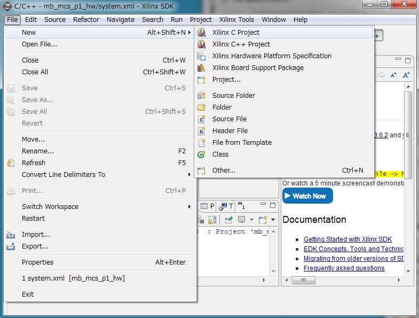
Task: Choose Open File... in File menu
Action: point(100,44)
